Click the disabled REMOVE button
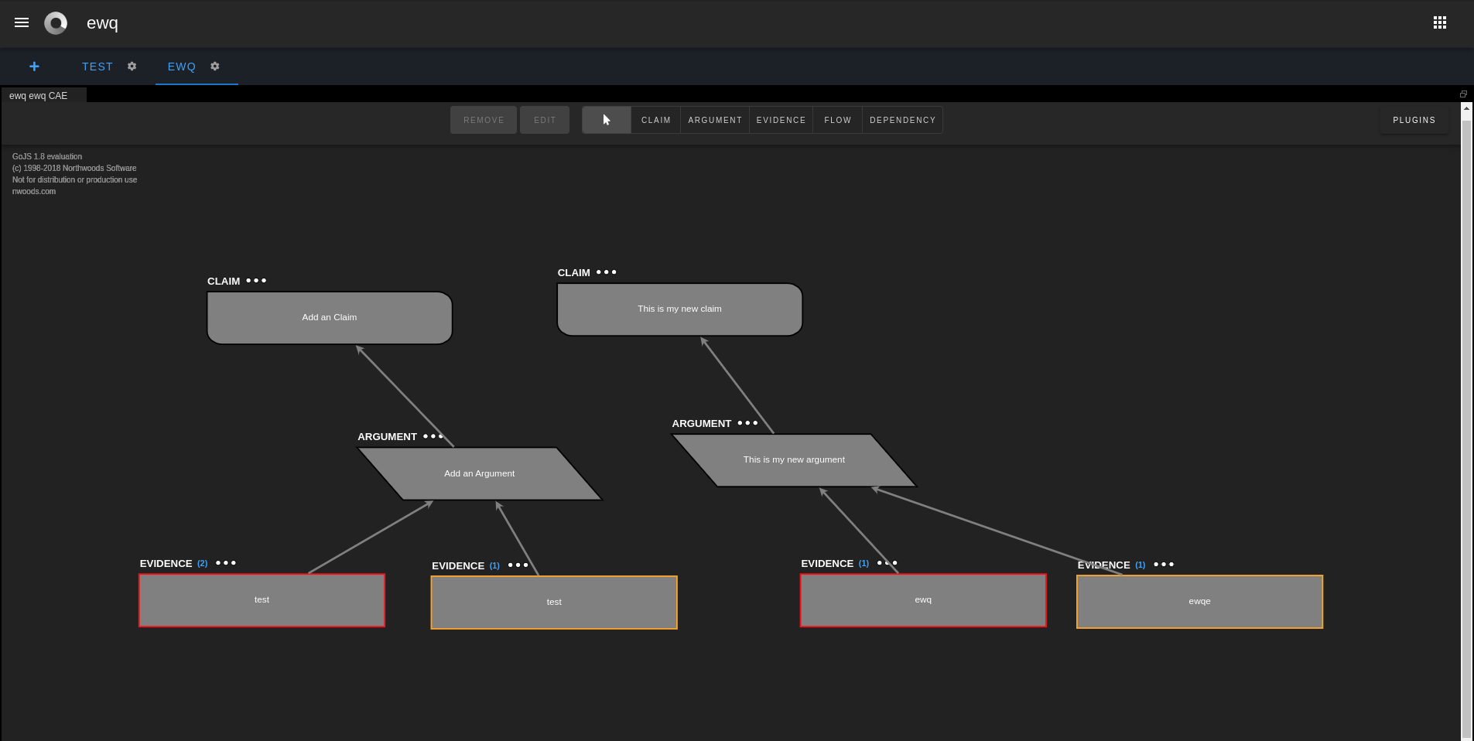 [484, 120]
